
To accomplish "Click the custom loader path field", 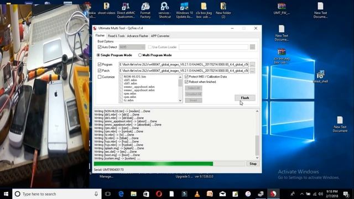I will point(214,47).
